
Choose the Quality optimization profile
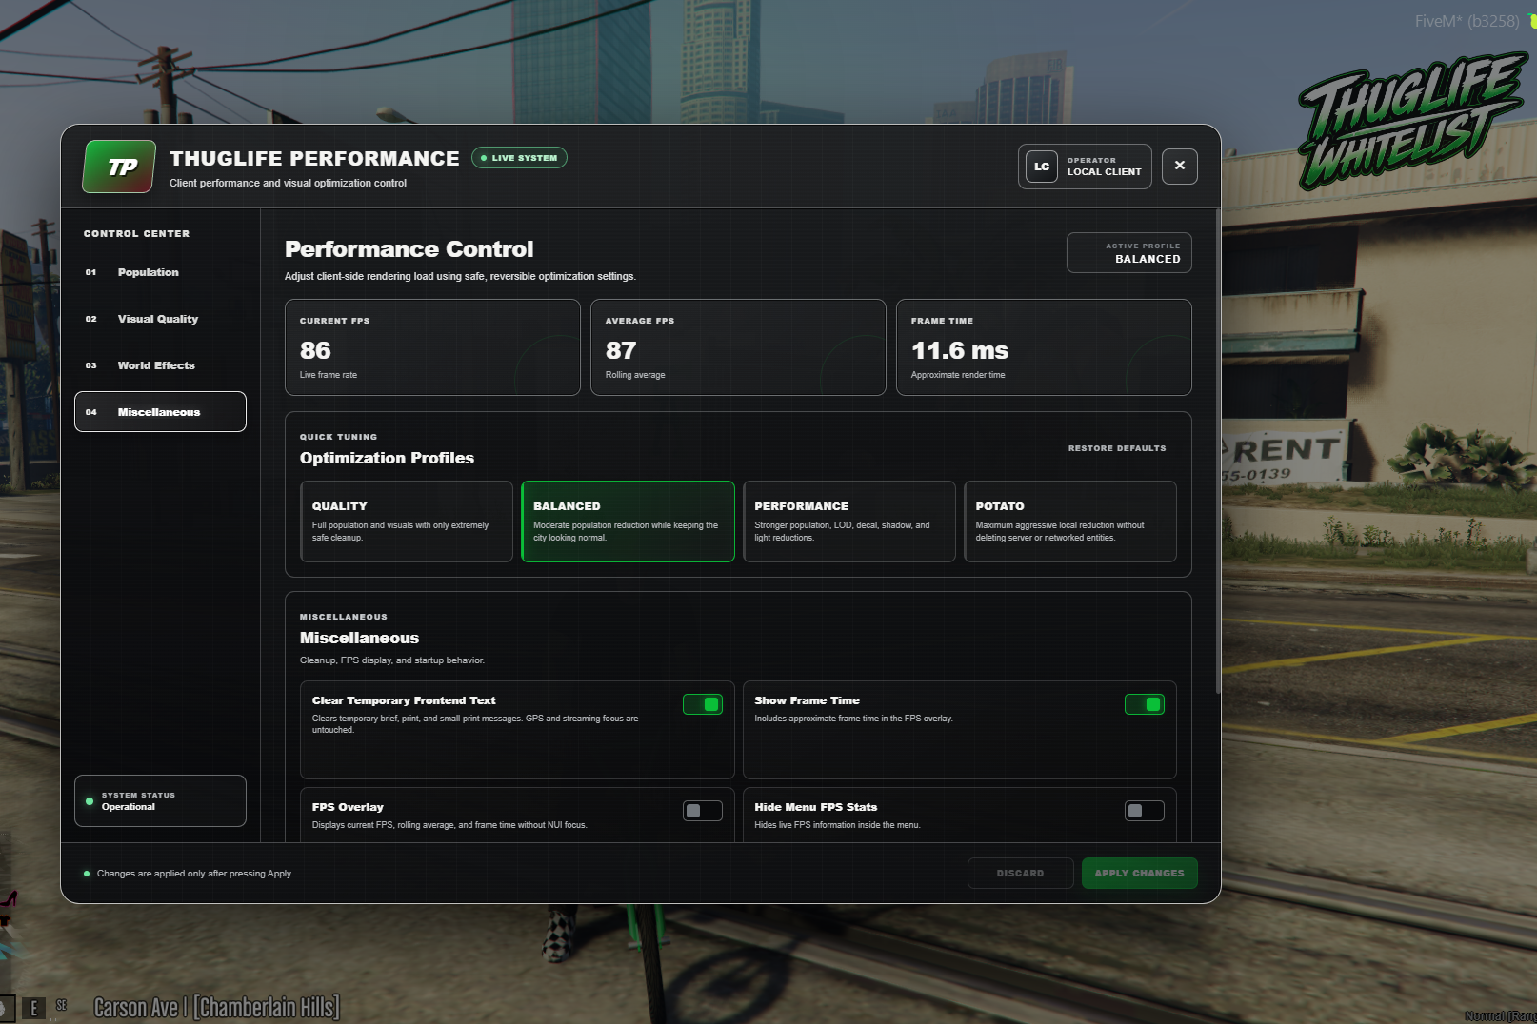(407, 522)
